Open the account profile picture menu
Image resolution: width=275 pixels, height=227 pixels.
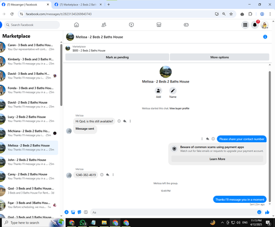265,25
